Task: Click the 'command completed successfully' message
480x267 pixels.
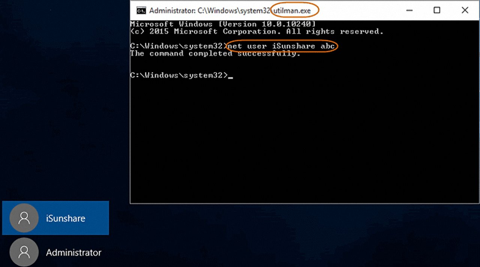Action: [215, 54]
